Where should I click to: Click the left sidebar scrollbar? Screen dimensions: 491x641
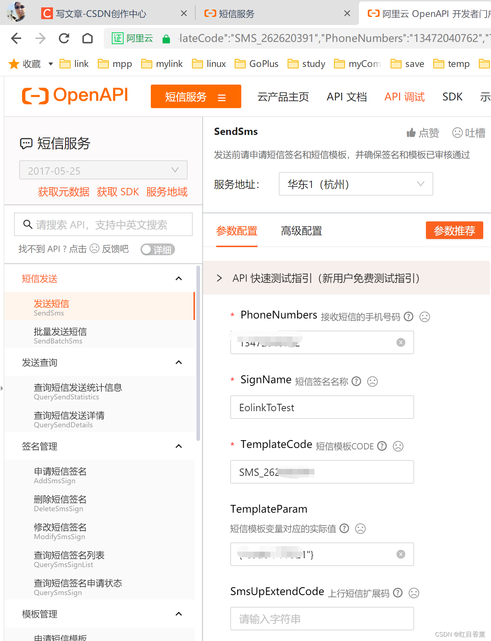pos(198,353)
